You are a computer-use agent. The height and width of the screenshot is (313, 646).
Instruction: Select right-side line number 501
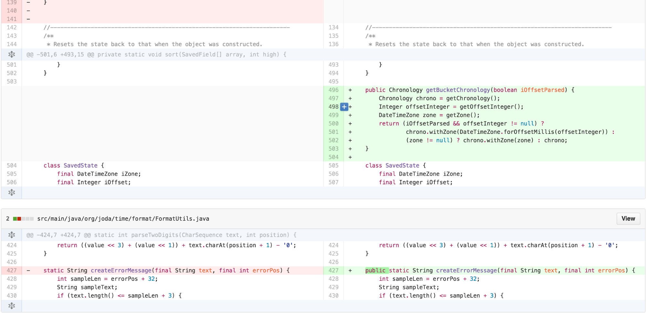click(334, 132)
